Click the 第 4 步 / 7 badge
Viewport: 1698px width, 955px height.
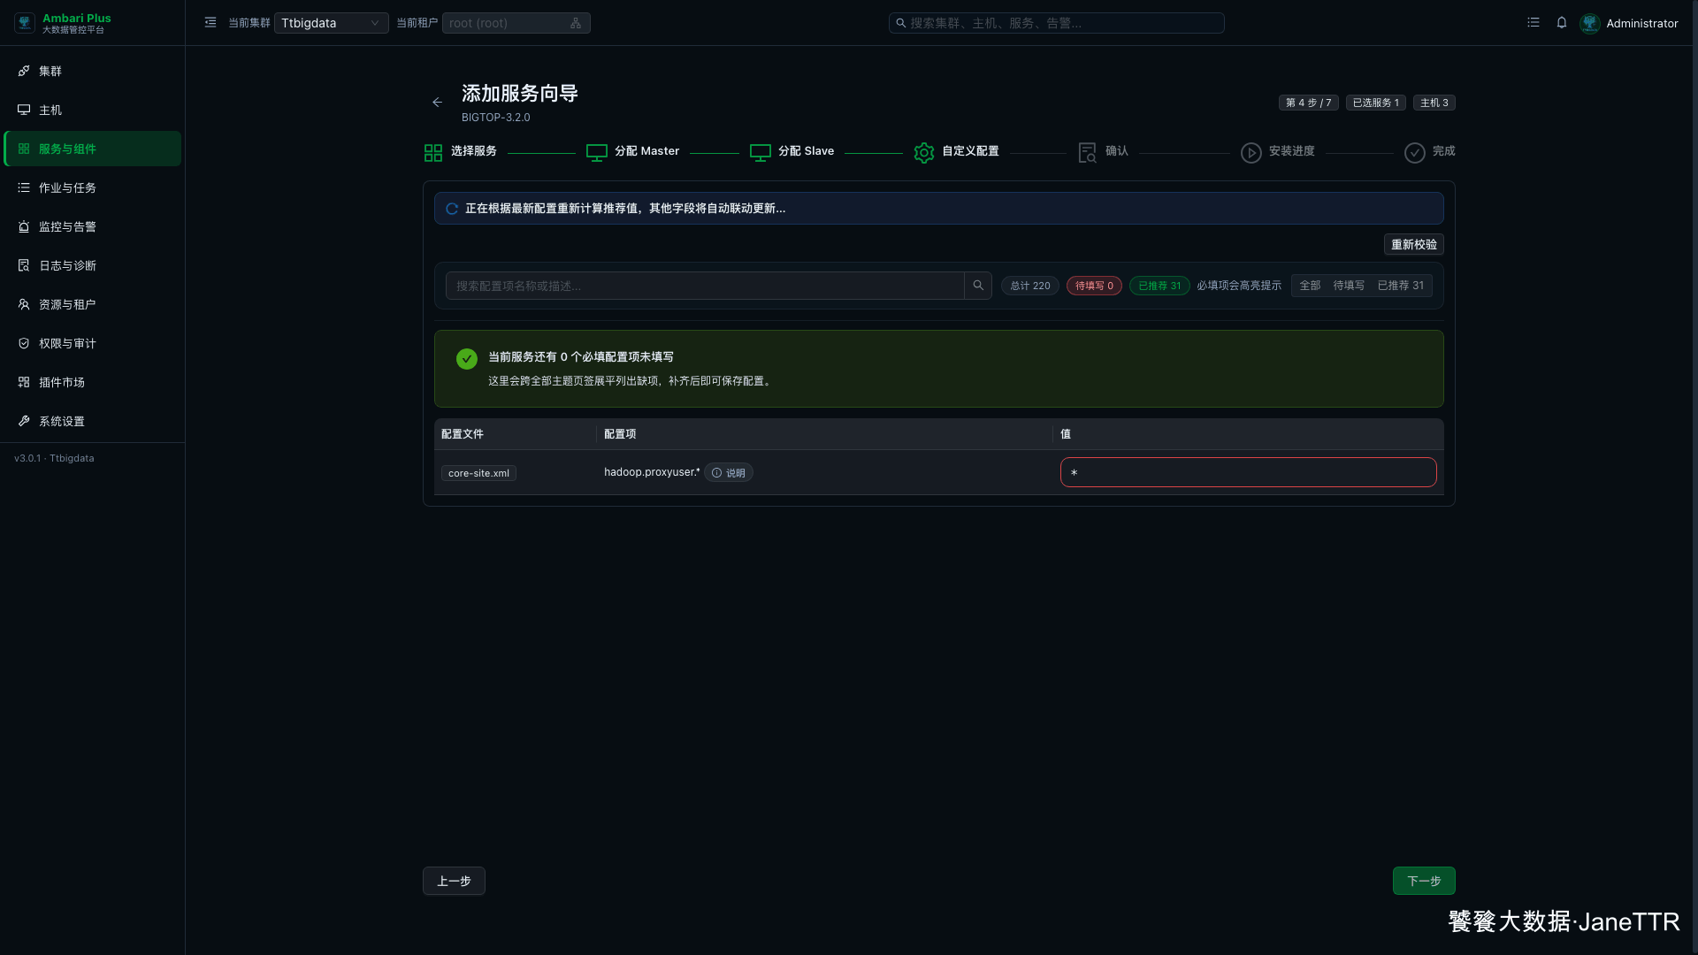pyautogui.click(x=1308, y=103)
